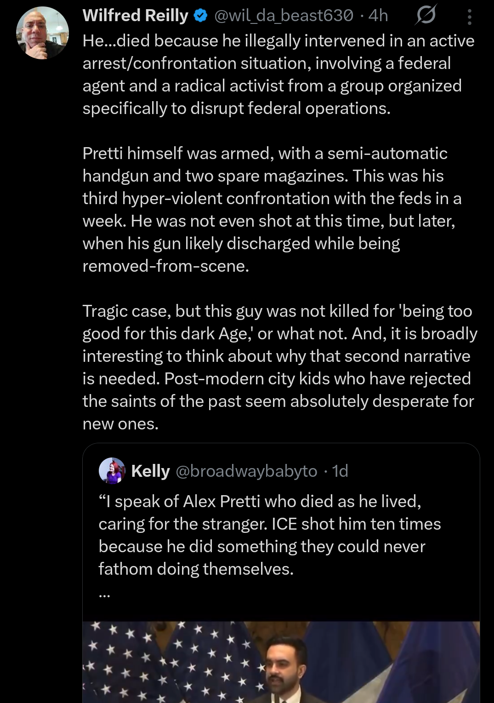Screen dimensions: 494x703
Task: Click the 1d timestamp on the quoted tweet
Action: pos(339,471)
